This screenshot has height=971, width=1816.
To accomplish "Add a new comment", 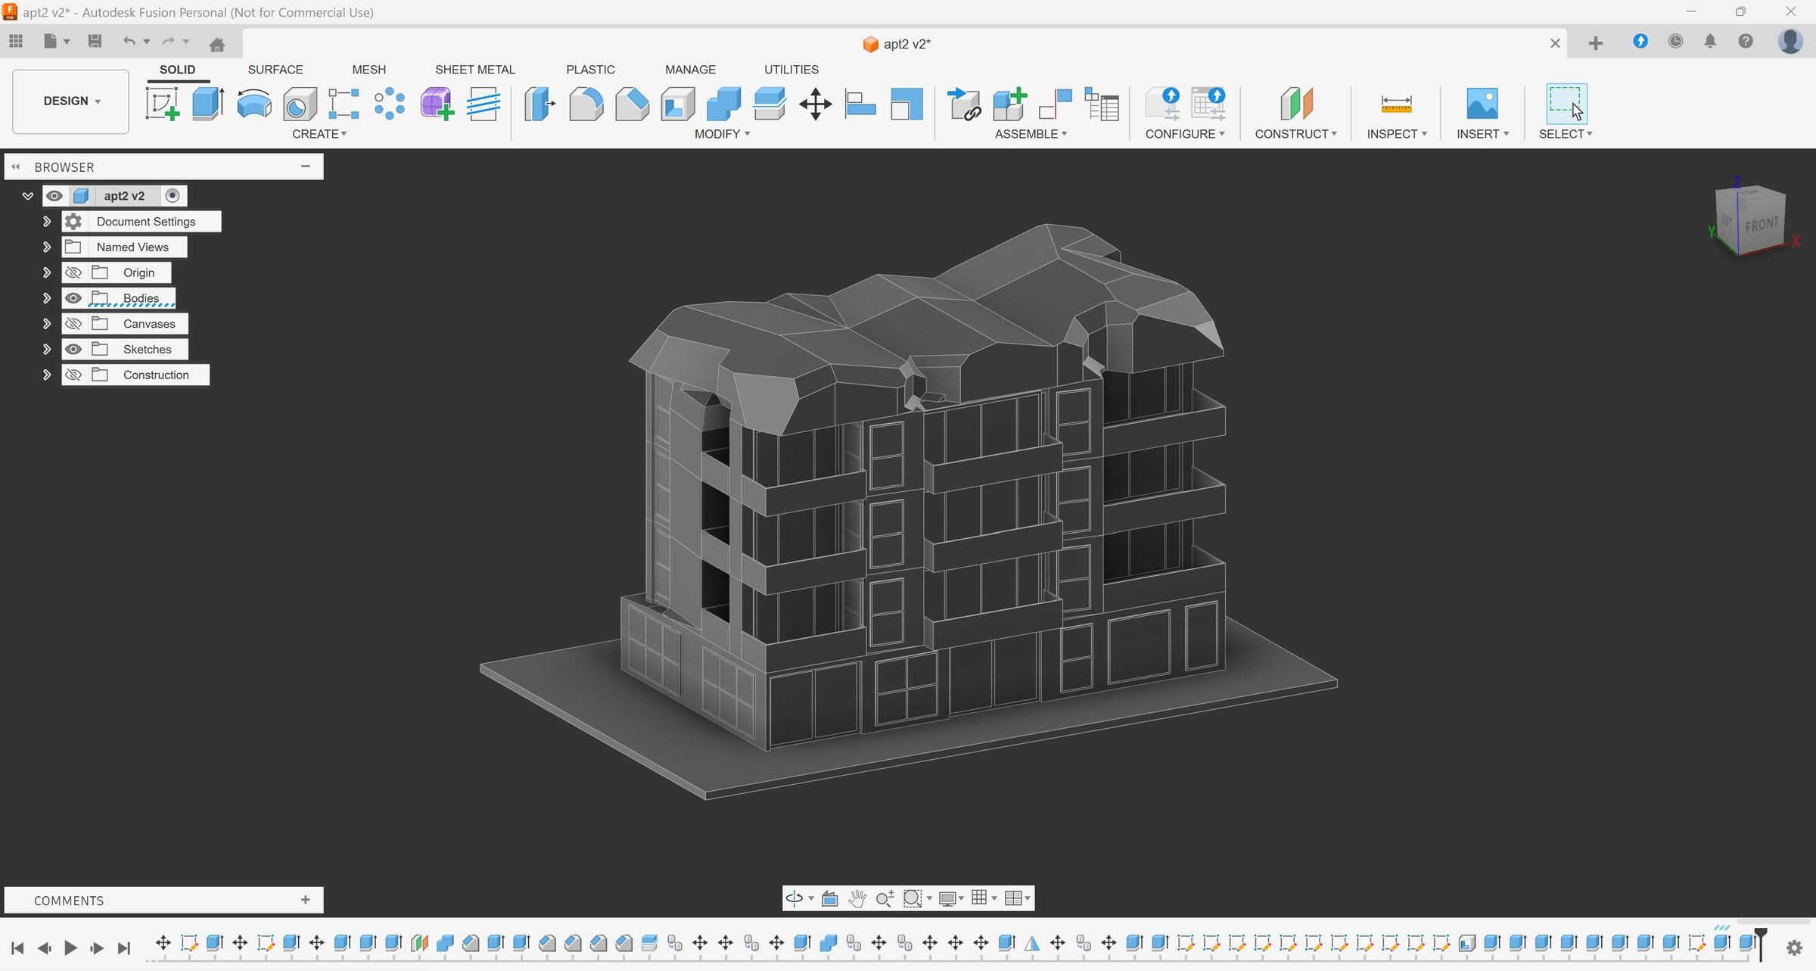I will coord(306,900).
